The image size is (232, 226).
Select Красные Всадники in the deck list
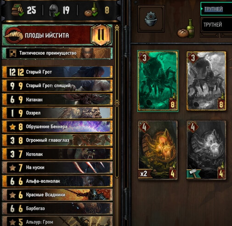coord(57,195)
